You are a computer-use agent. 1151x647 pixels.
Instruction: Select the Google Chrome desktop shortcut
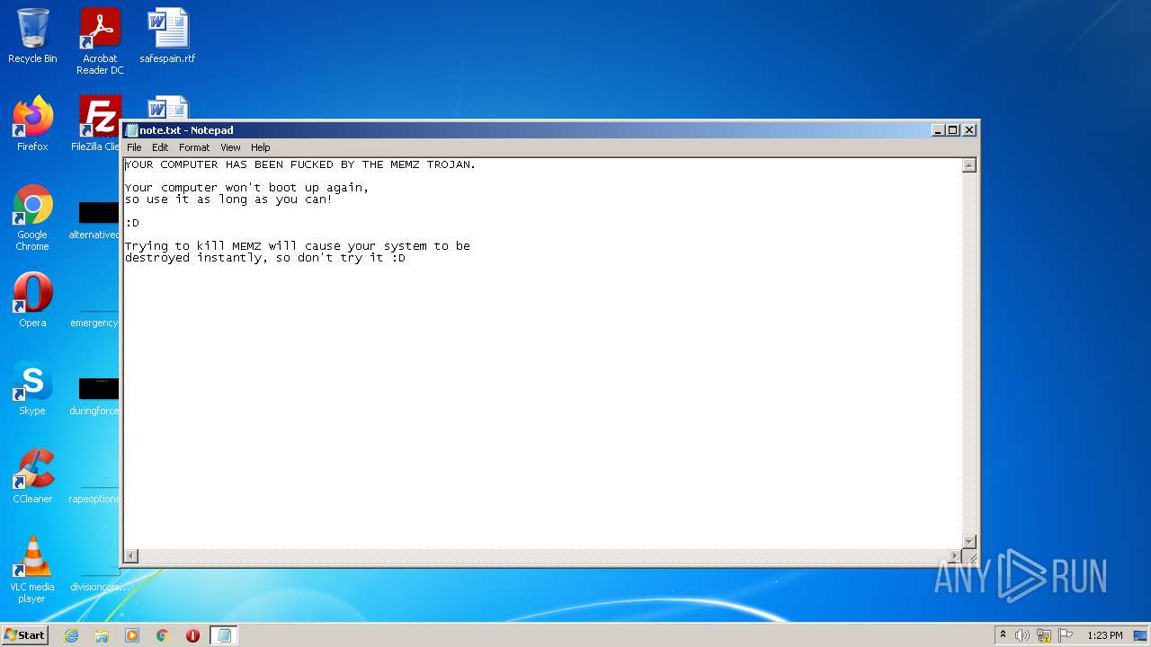pyautogui.click(x=32, y=217)
